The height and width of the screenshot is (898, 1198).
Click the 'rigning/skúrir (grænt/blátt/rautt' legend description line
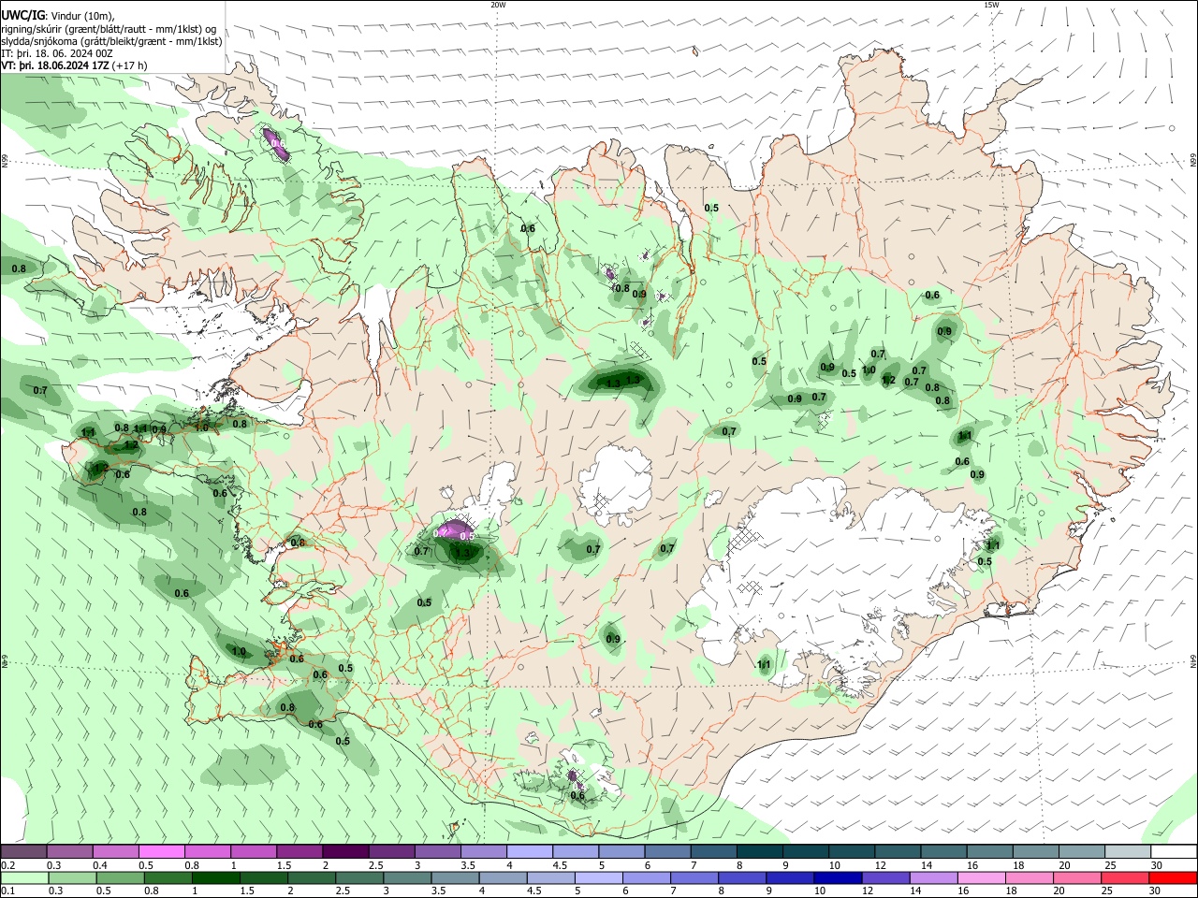pos(109,28)
